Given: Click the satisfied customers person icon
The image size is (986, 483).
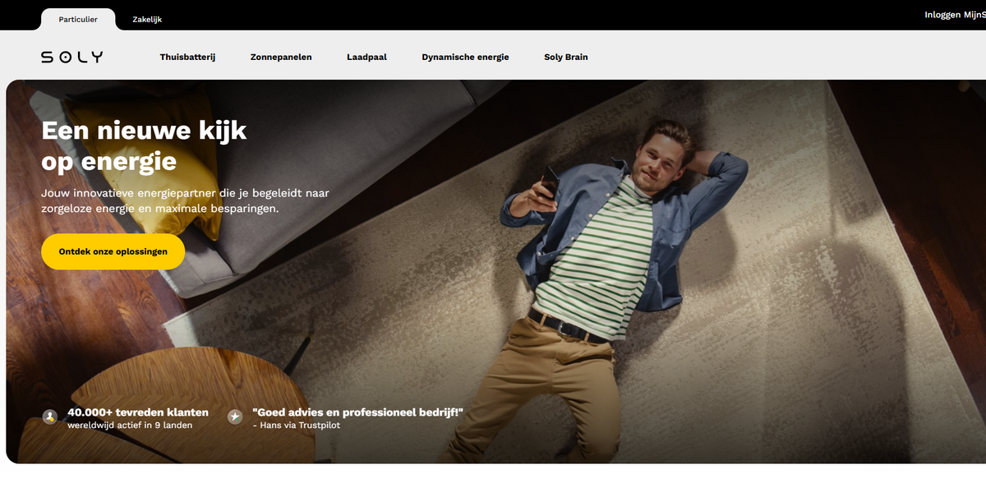Looking at the screenshot, I should 50,417.
